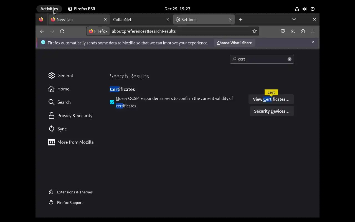Open the Downloads panel icon
The width and height of the screenshot is (355, 222).
[x=293, y=31]
